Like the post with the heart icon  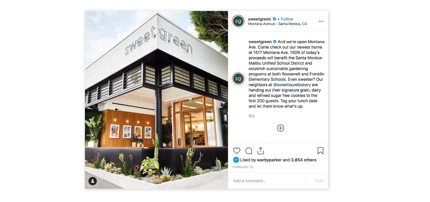pos(236,151)
